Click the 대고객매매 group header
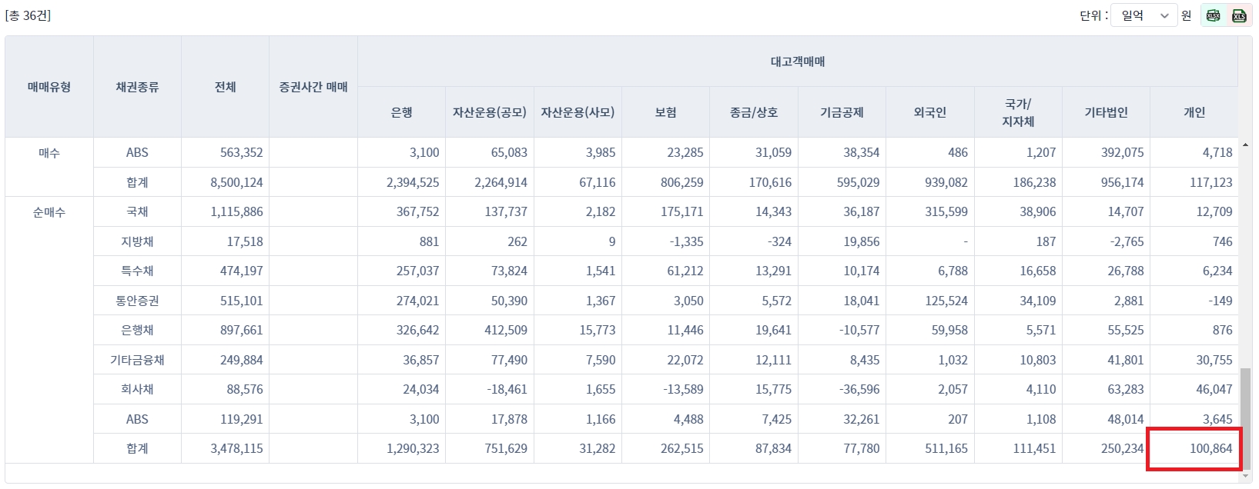Screen dimensions: 1259x489 798,62
